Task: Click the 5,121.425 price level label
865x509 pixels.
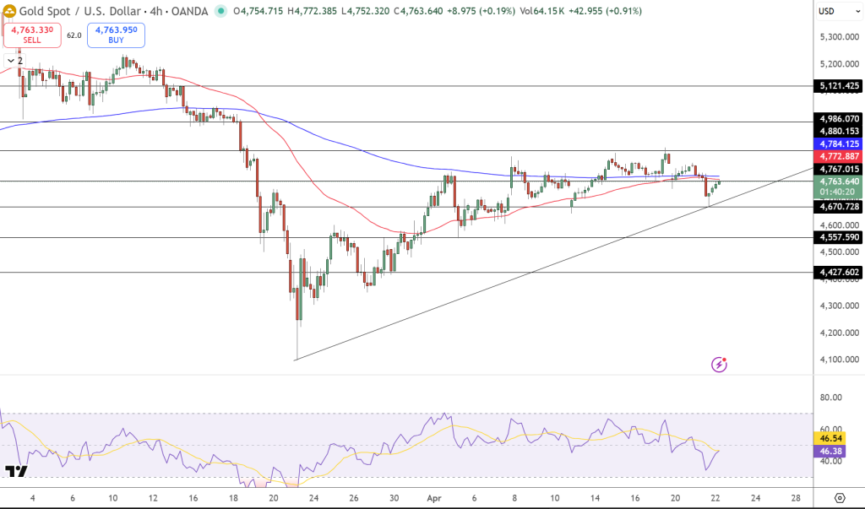Action: click(839, 85)
